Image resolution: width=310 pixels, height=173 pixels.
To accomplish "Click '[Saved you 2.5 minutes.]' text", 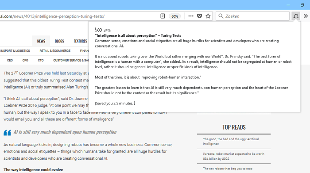I will point(115,103).
